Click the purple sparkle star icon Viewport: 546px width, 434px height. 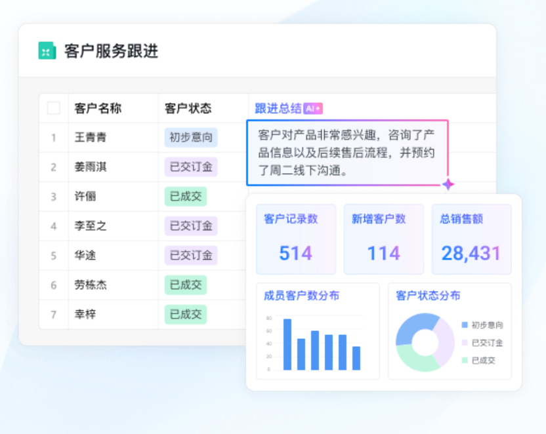coord(448,185)
